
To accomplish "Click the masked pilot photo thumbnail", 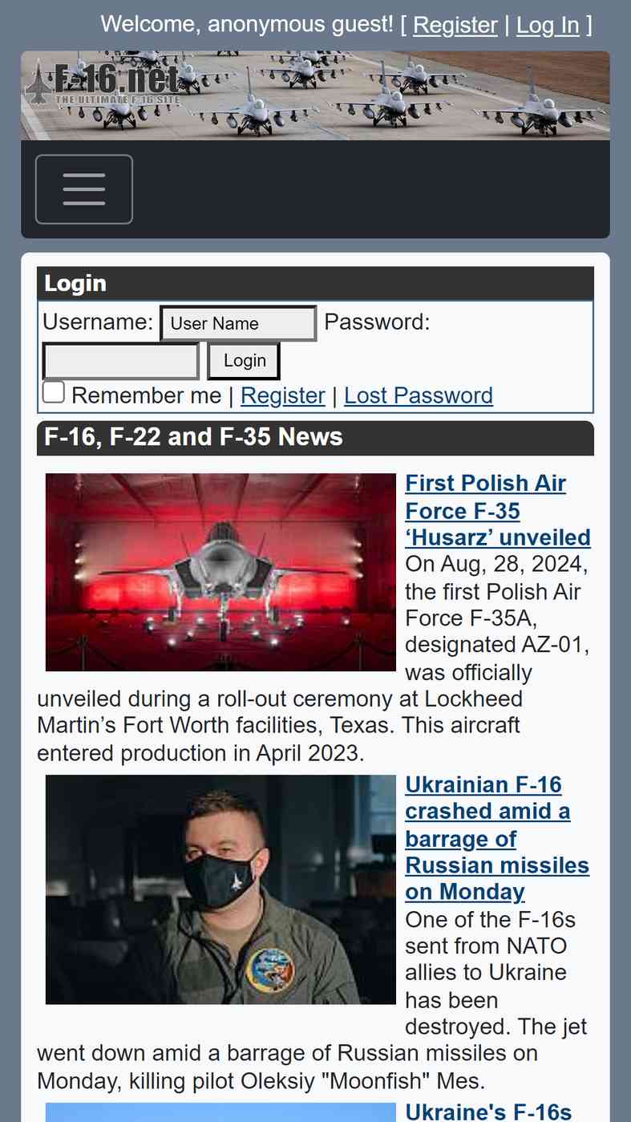I will pyautogui.click(x=220, y=889).
